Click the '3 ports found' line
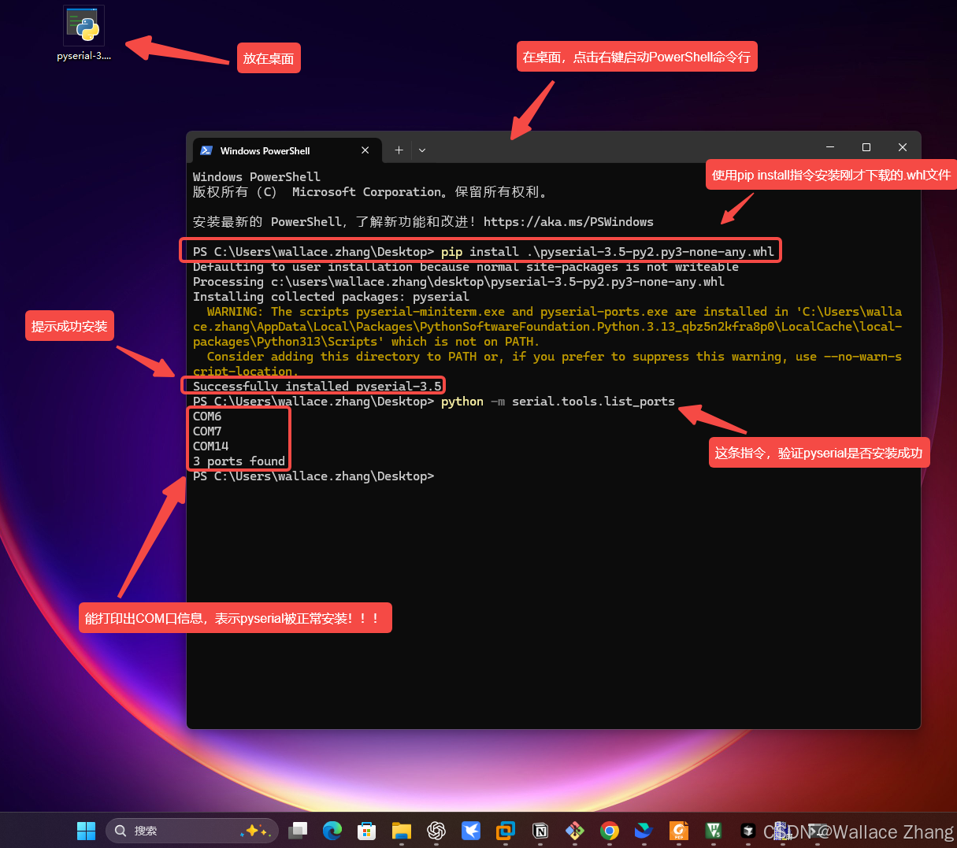The image size is (957, 848). click(x=239, y=461)
